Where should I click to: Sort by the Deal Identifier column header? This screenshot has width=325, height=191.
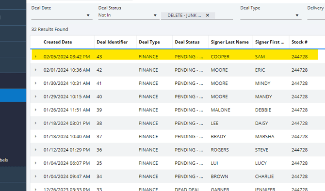point(112,42)
